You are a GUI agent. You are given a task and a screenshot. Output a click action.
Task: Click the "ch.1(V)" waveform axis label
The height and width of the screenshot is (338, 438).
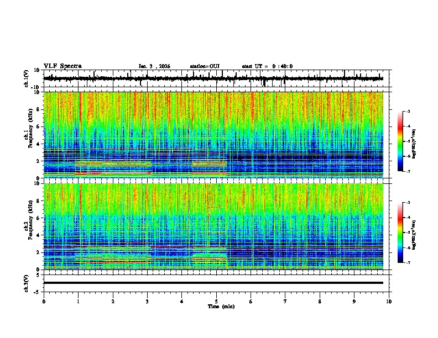click(x=27, y=78)
